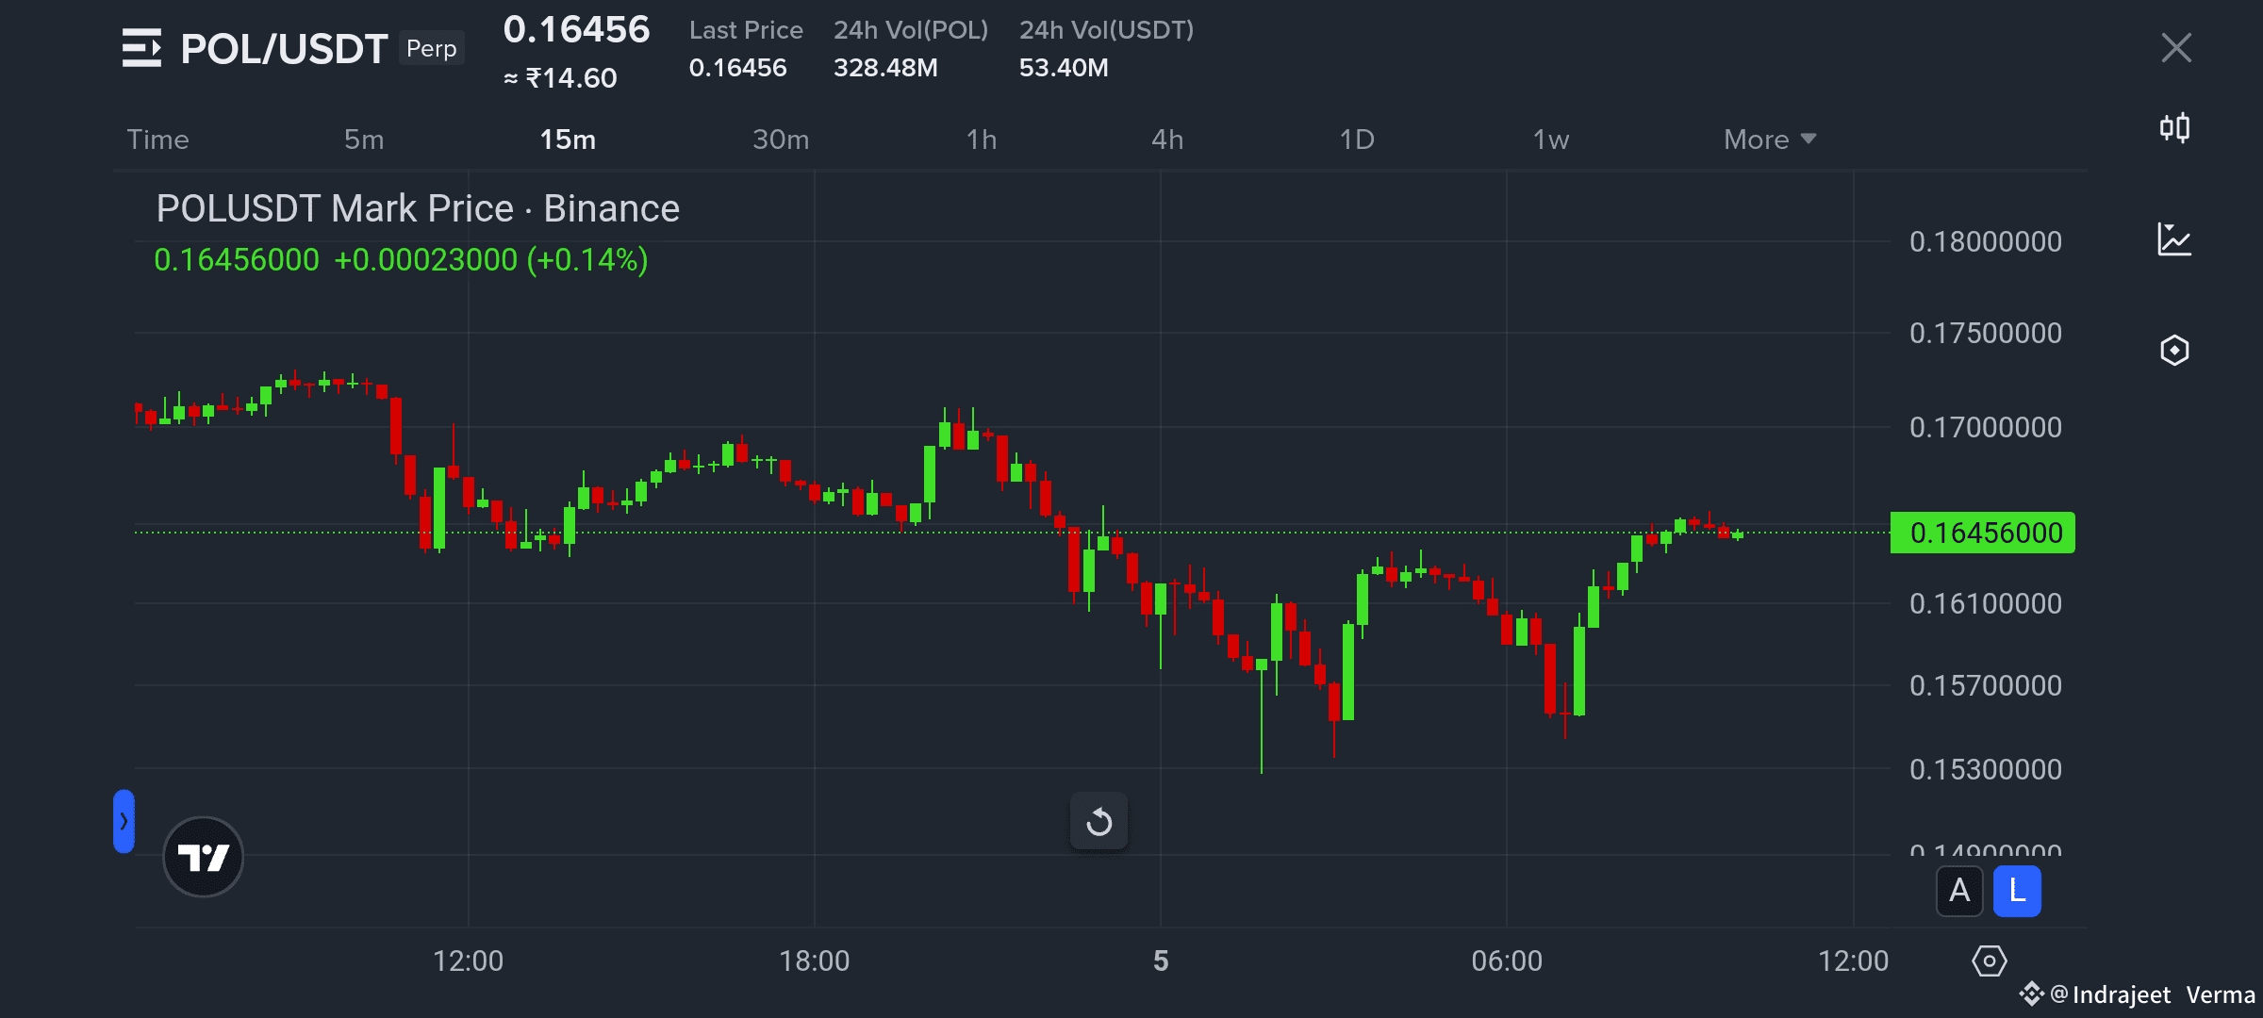Select the 1D interval
Screen dimensions: 2263x1018
1357,140
